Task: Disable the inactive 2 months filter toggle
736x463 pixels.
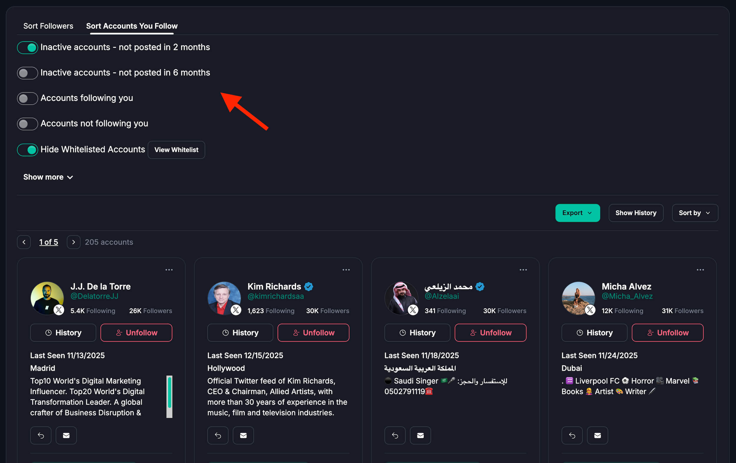Action: click(x=27, y=48)
